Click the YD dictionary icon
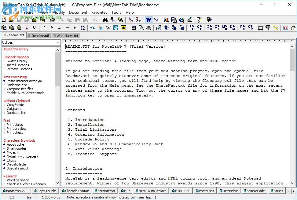The height and width of the screenshot is (200, 297). [101, 28]
